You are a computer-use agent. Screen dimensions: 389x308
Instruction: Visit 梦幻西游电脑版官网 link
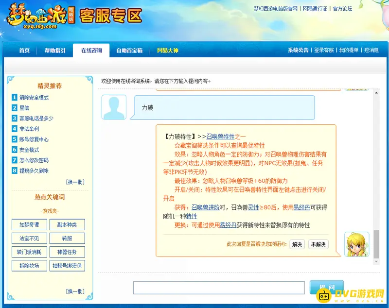pos(275,9)
